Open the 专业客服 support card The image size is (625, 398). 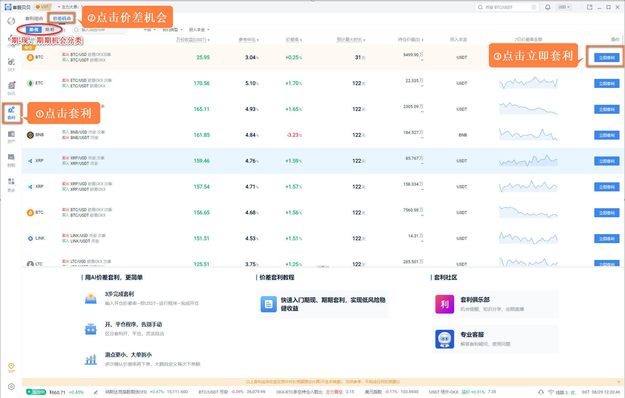pyautogui.click(x=495, y=339)
